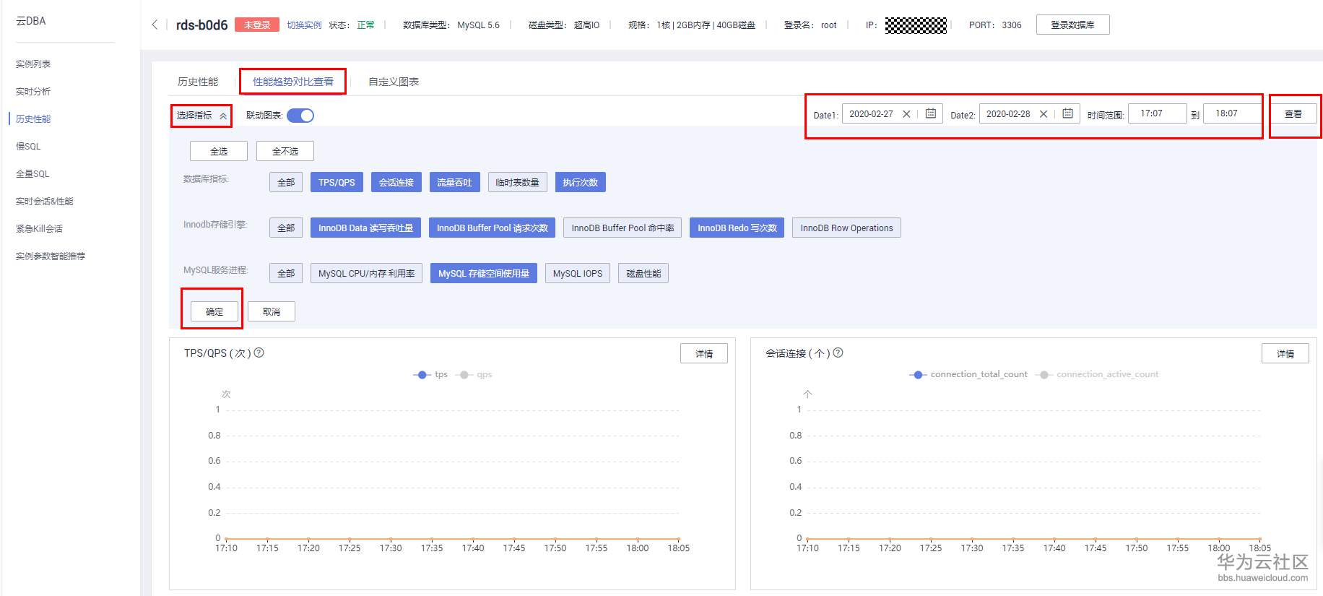Open 慢SQL in the sidebar
The image size is (1323, 596).
click(28, 146)
